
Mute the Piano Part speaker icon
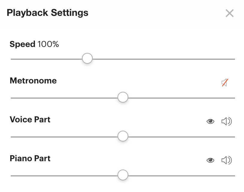[227, 160]
